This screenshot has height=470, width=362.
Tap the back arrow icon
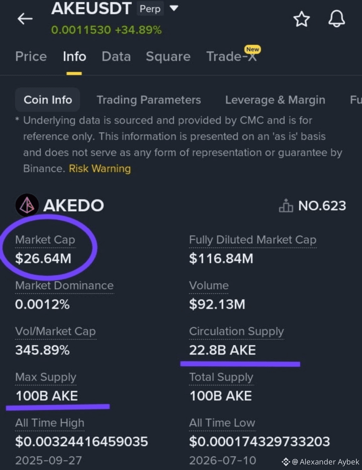[x=25, y=19]
